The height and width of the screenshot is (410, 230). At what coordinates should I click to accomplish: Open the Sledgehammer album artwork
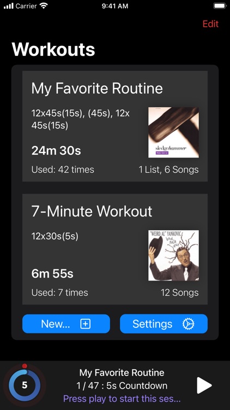coord(173,132)
